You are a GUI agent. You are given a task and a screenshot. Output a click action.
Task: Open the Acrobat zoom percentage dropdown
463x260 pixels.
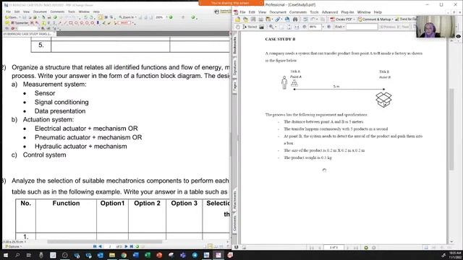[323, 27]
